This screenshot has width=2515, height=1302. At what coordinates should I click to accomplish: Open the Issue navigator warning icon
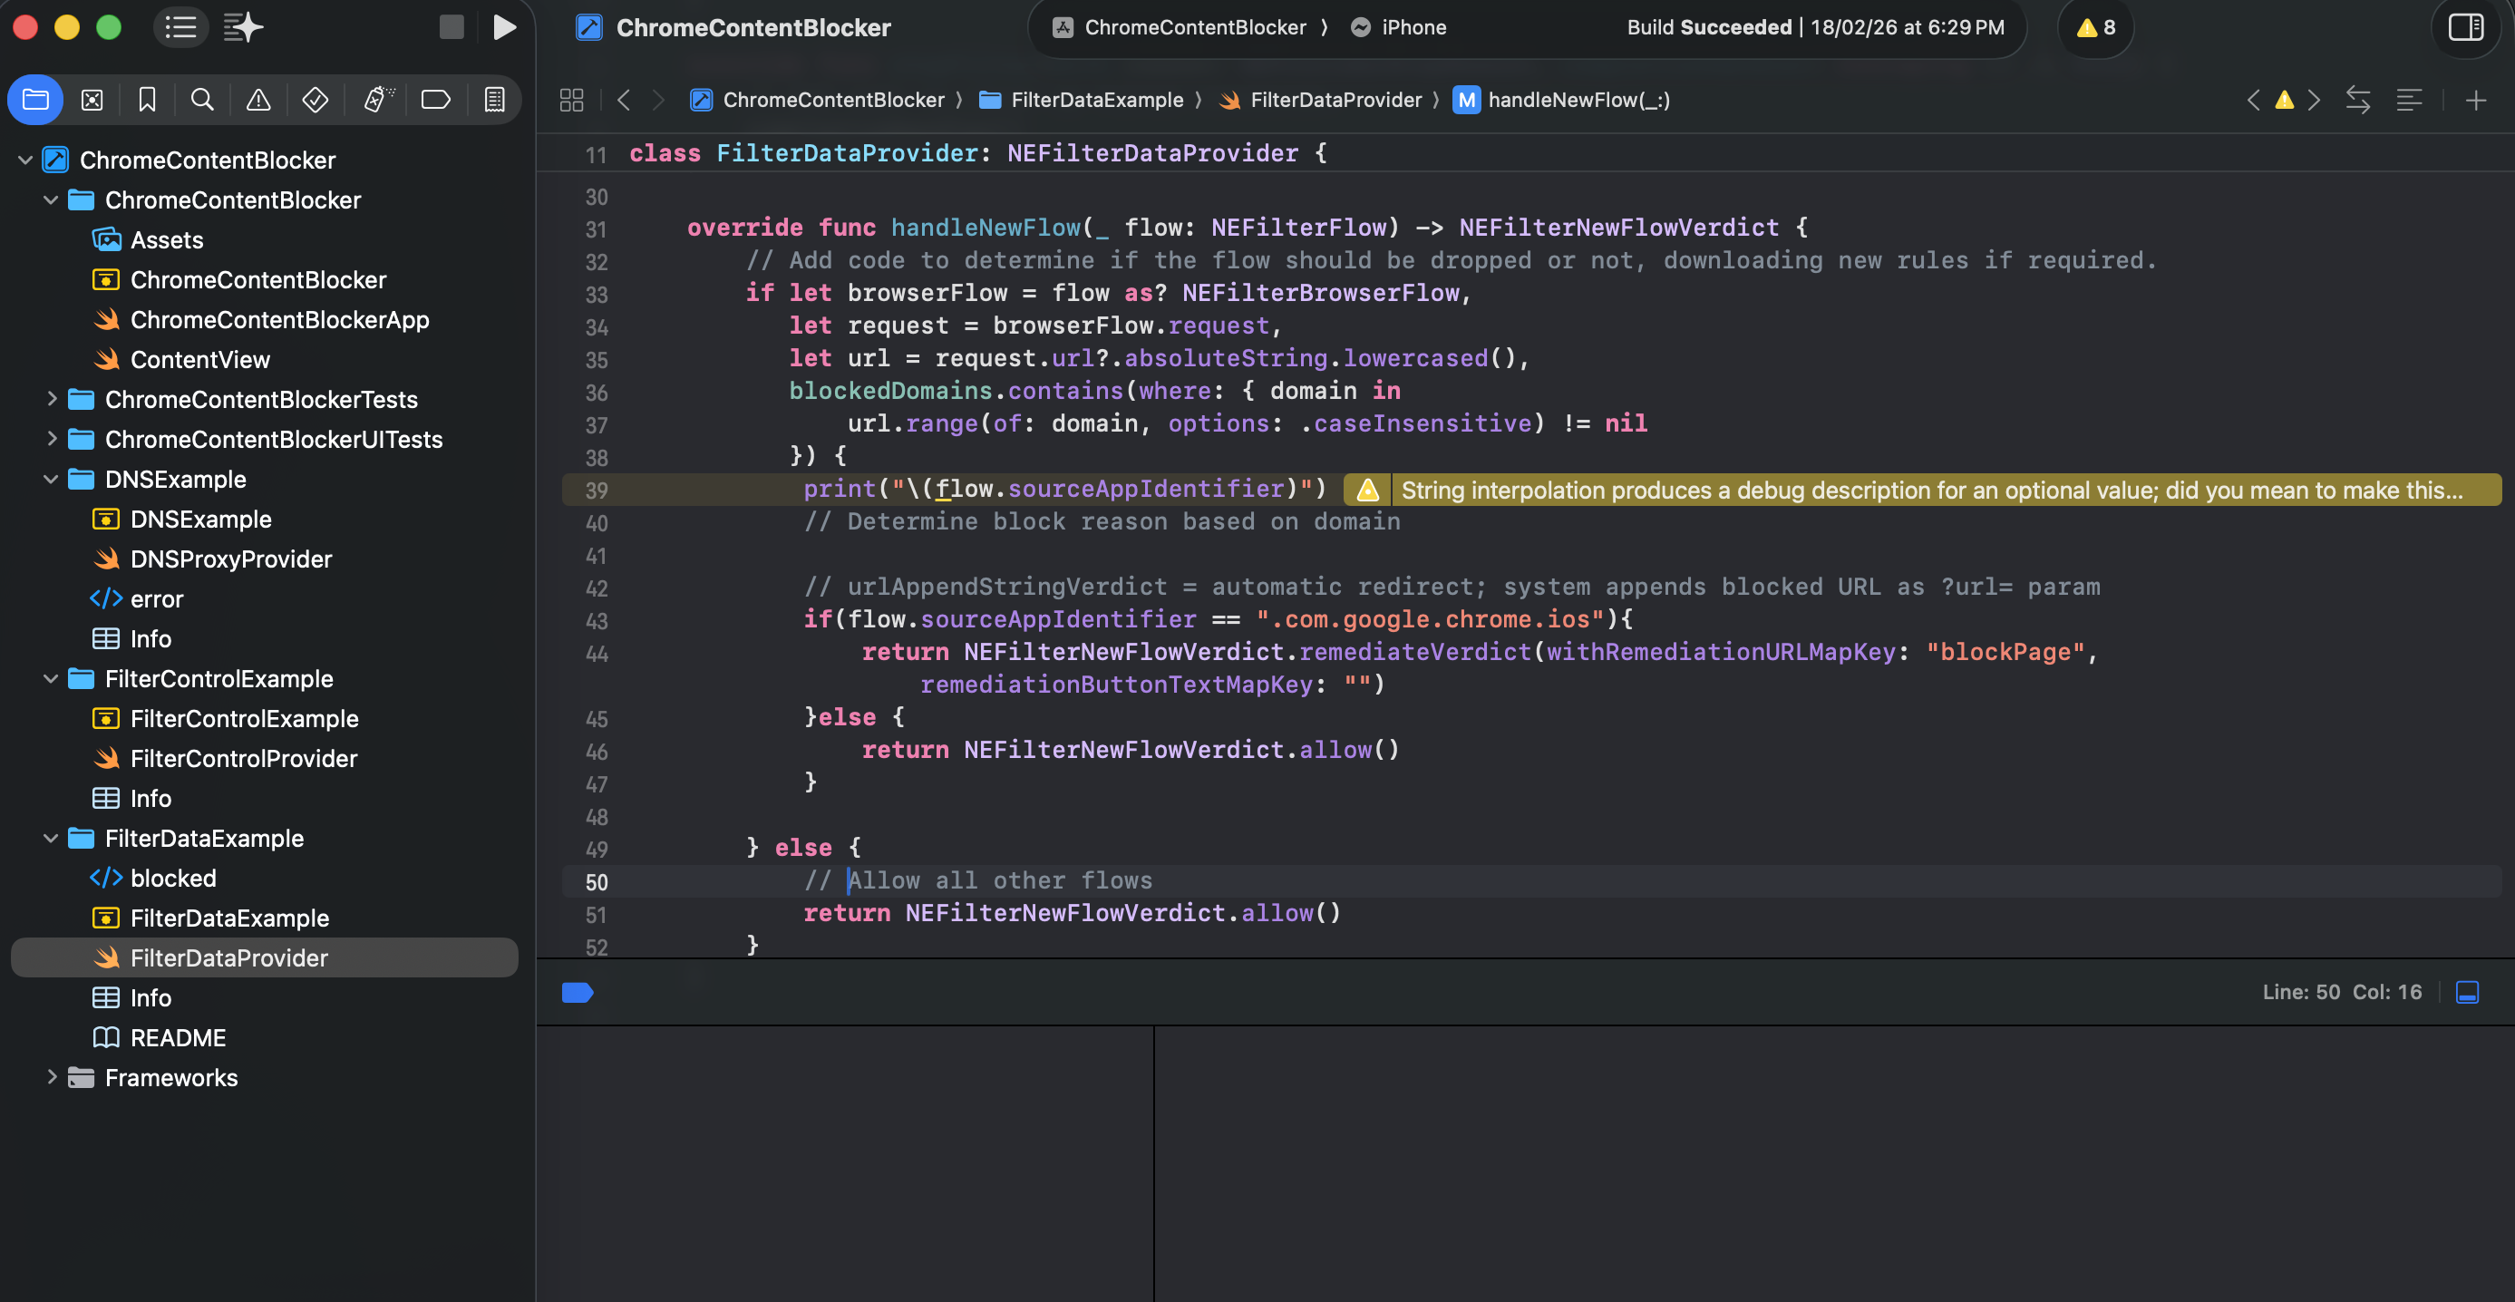(257, 100)
